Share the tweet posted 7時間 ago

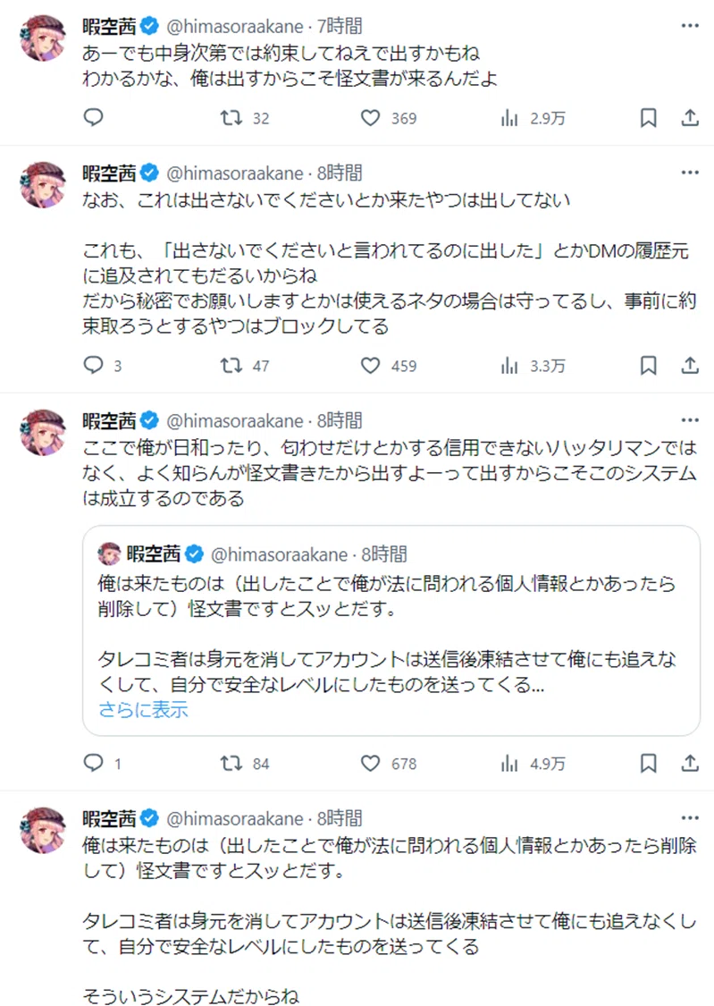pyautogui.click(x=690, y=117)
